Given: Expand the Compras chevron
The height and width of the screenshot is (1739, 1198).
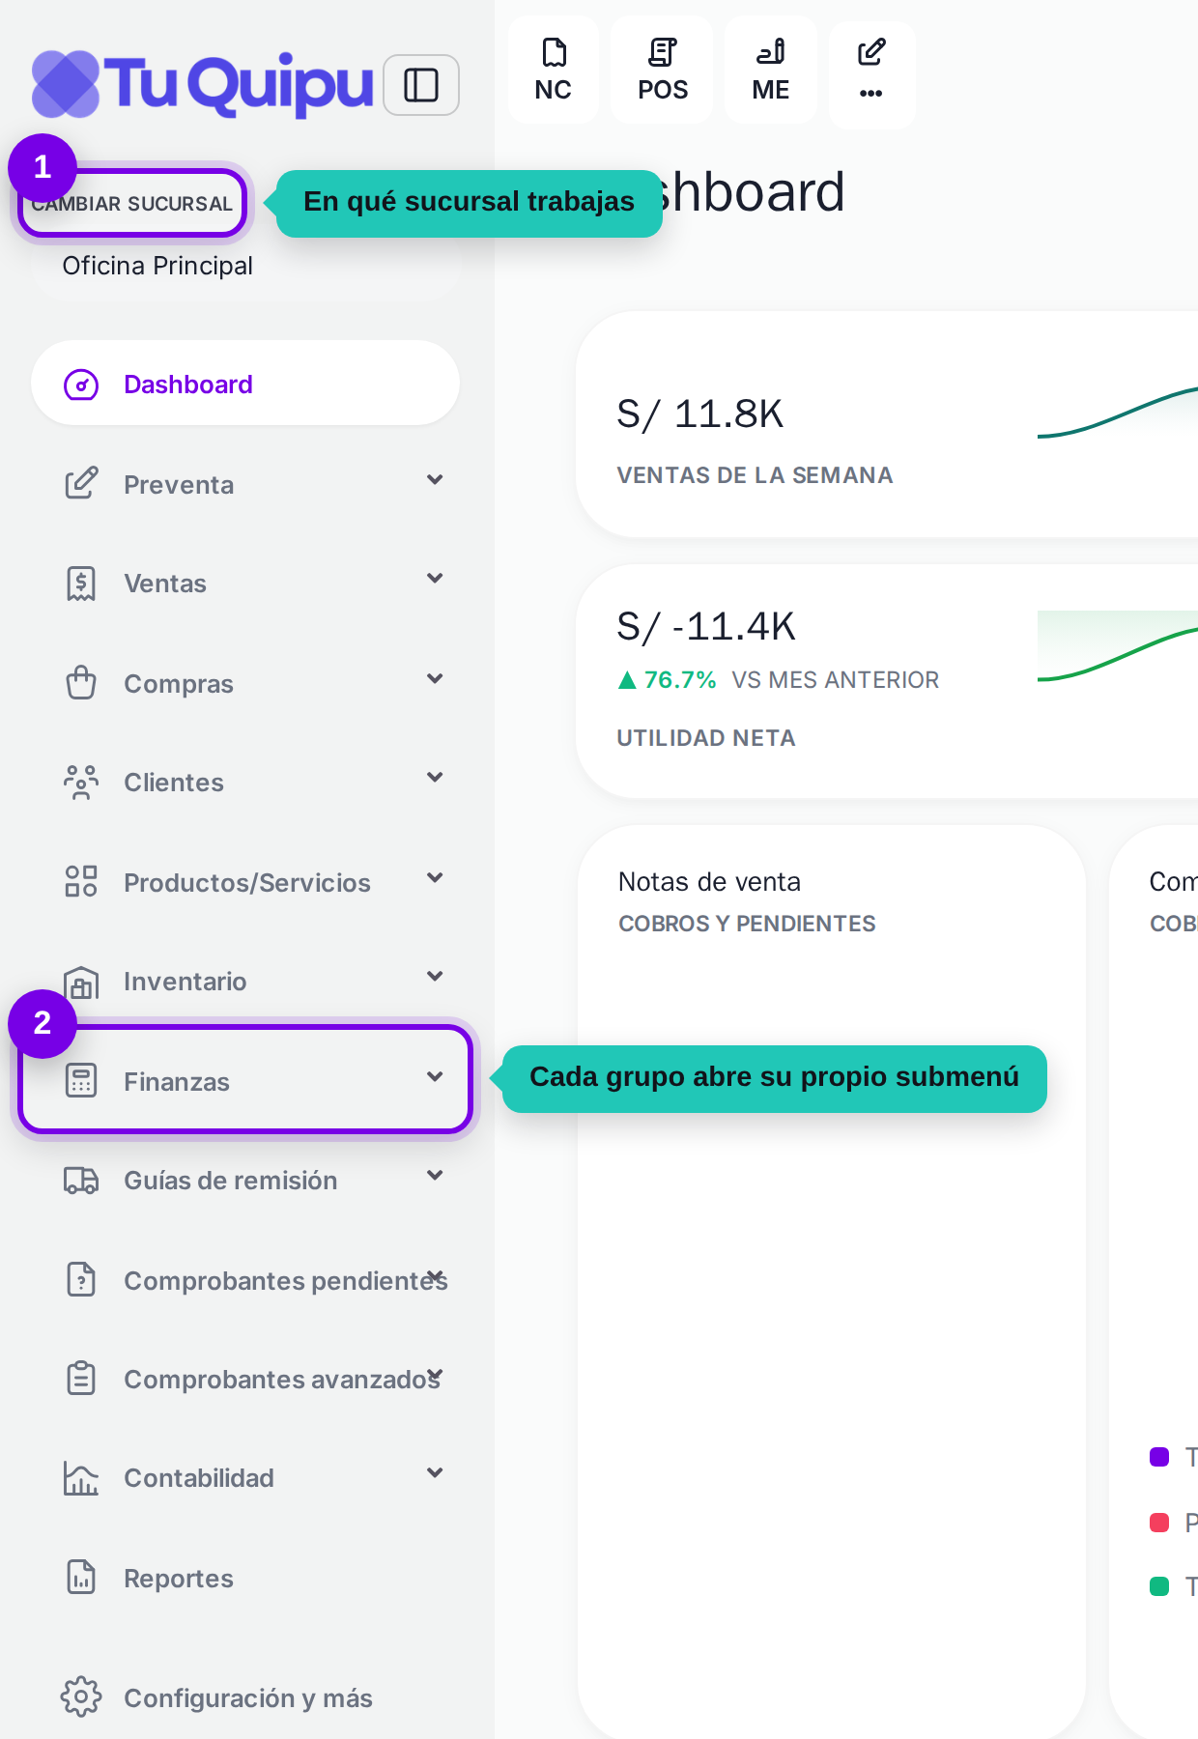Looking at the screenshot, I should tap(436, 678).
